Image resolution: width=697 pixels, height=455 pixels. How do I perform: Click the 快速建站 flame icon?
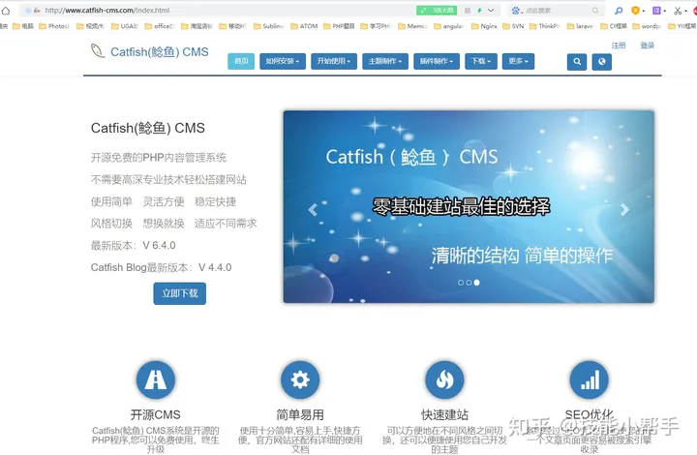click(x=445, y=380)
